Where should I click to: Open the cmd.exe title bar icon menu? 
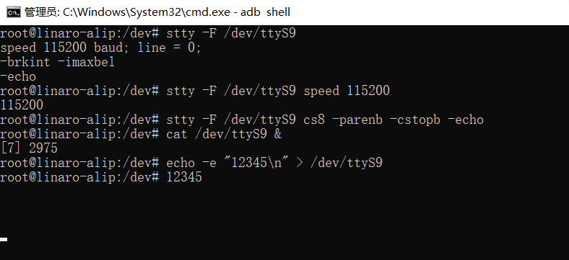(13, 12)
